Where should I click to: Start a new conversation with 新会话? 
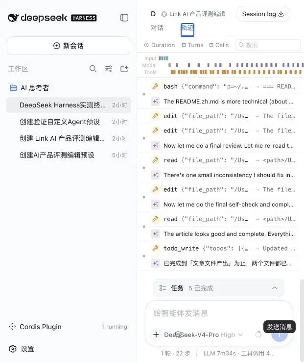tap(69, 46)
